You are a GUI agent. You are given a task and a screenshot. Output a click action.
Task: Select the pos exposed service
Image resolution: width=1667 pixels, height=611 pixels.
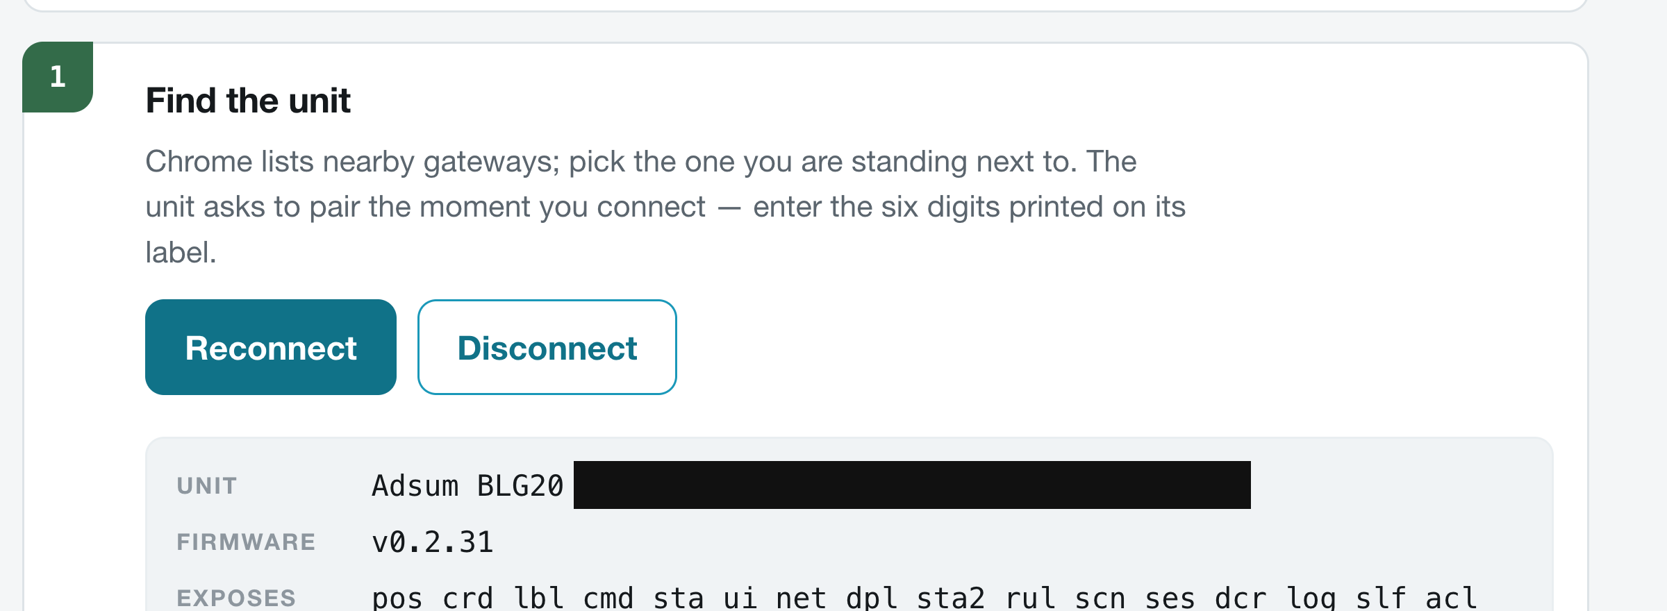[x=397, y=598]
